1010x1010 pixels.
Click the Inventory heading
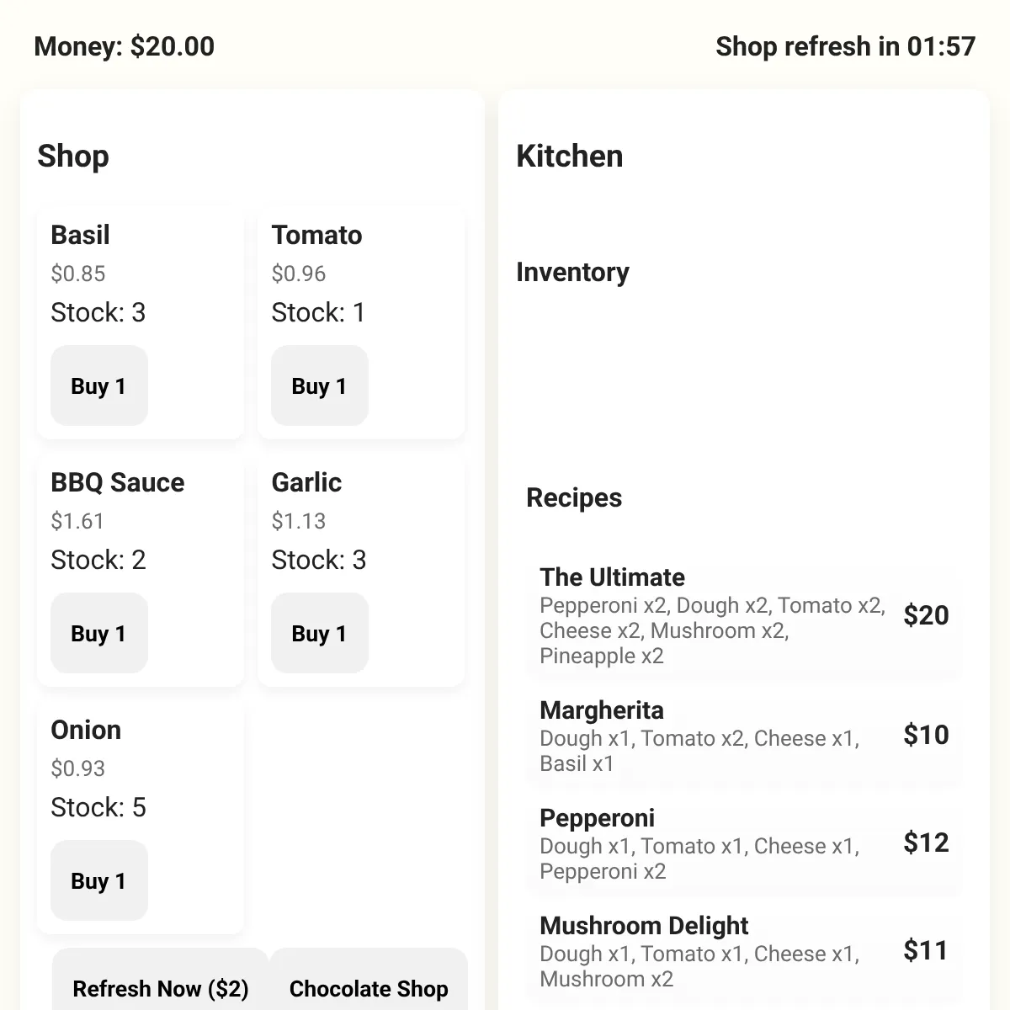click(572, 272)
